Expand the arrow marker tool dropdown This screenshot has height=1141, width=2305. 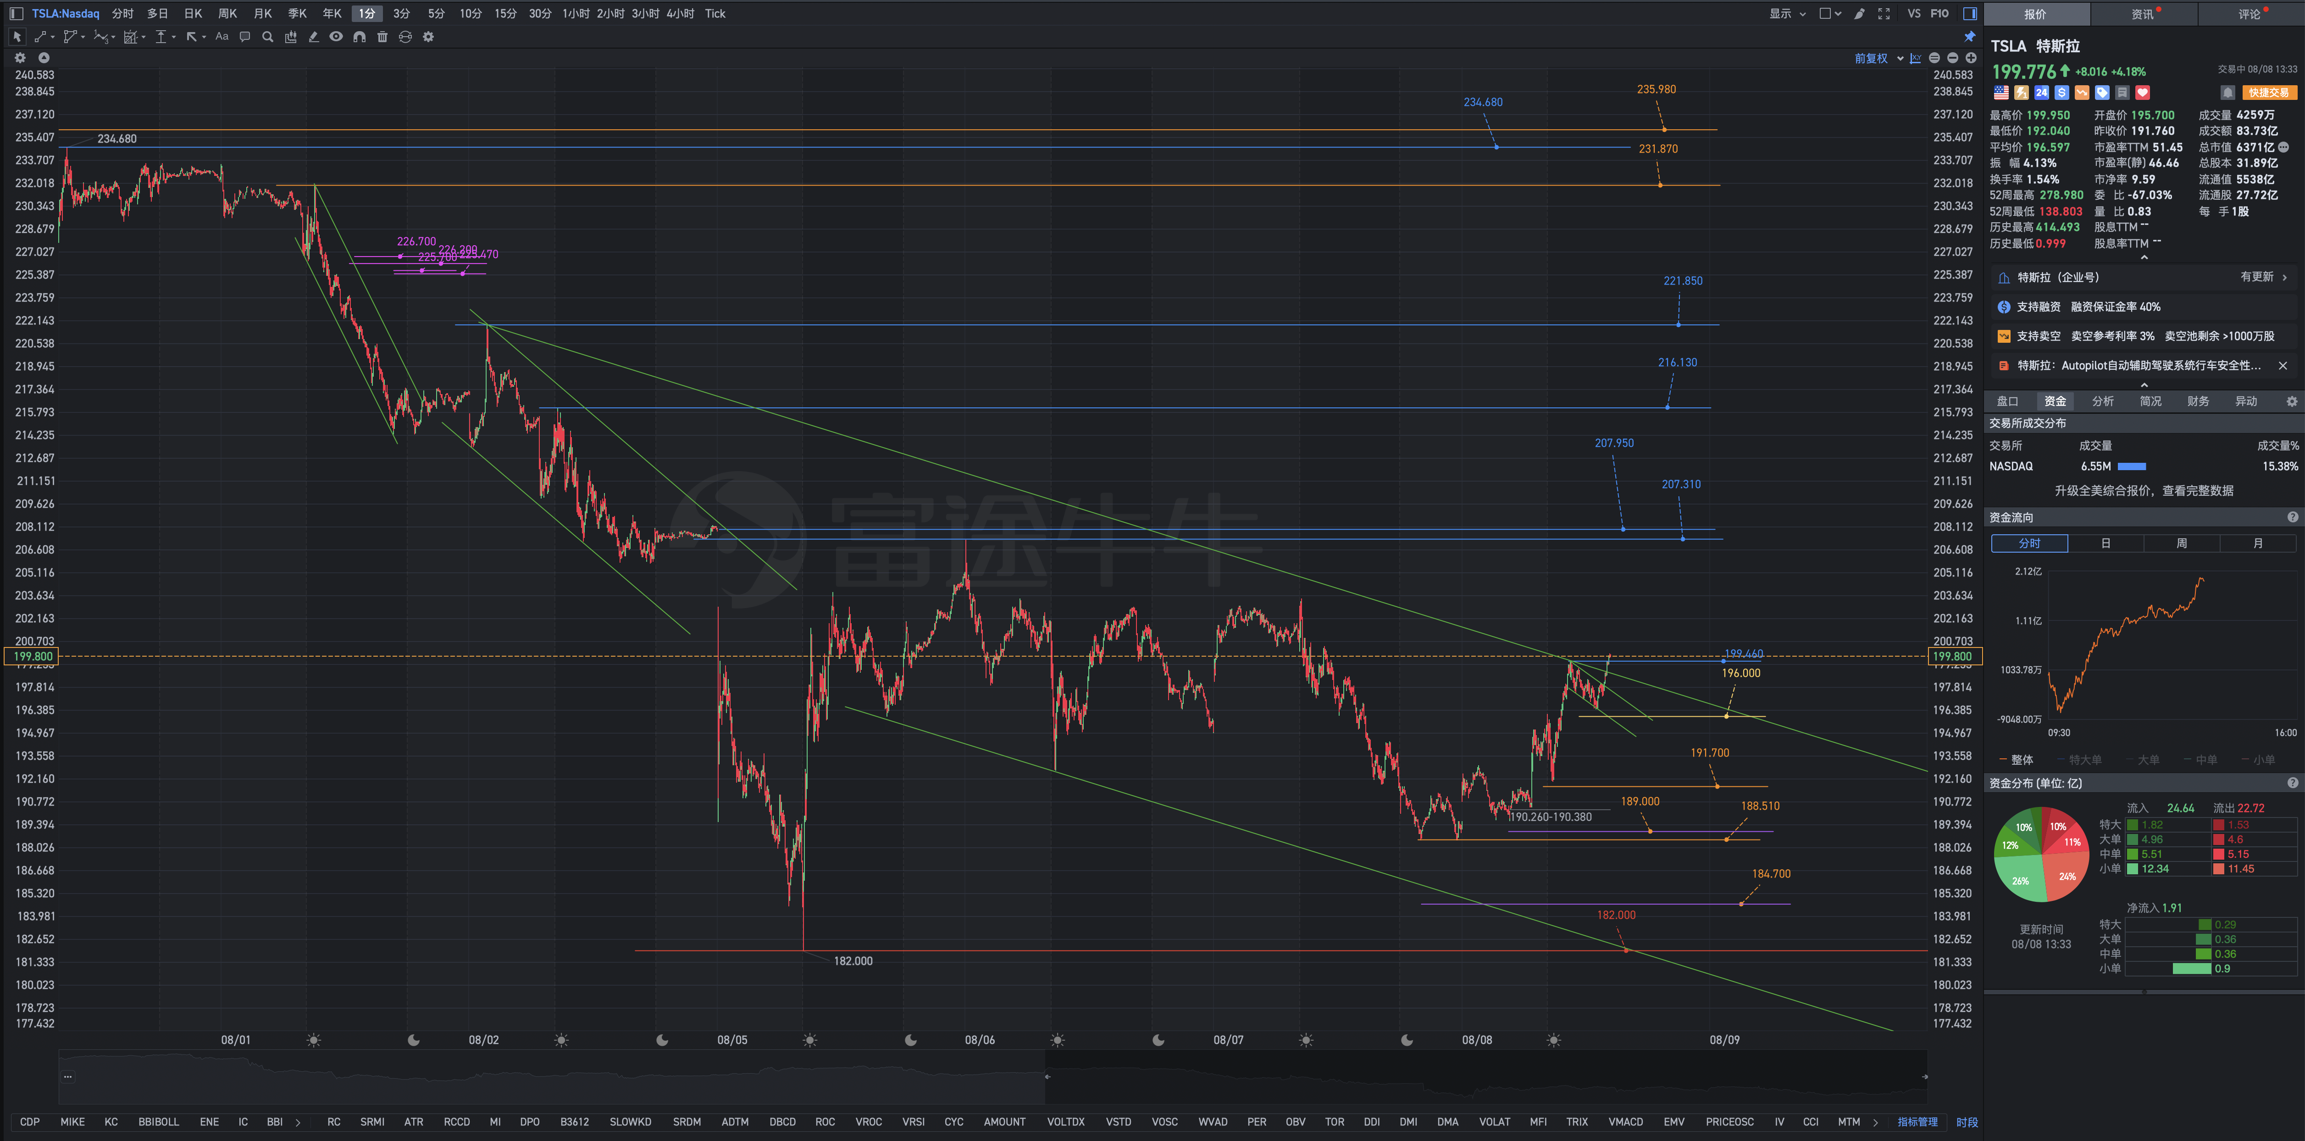coord(204,38)
